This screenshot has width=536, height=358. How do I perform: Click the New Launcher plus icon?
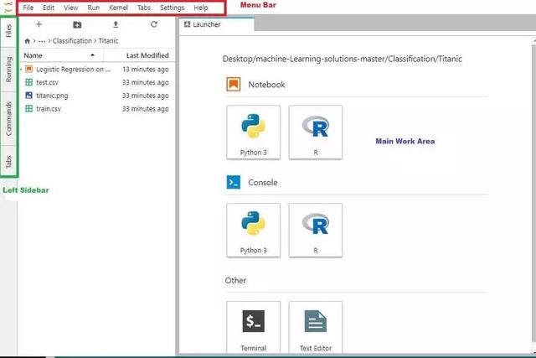click(39, 24)
